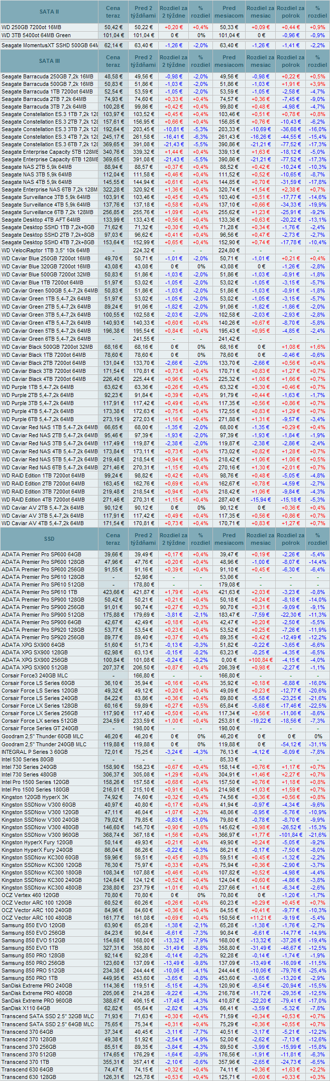
Task: Click "WD Caviar Green 6TB 5,4-7,2k 64MB"
Action: coord(49,339)
